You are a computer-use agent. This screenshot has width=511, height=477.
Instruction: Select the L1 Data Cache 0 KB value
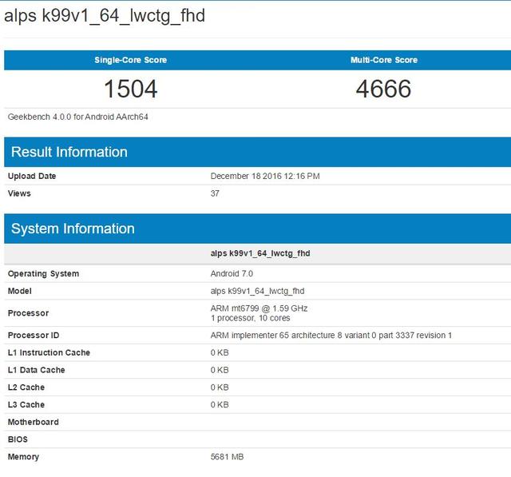220,370
